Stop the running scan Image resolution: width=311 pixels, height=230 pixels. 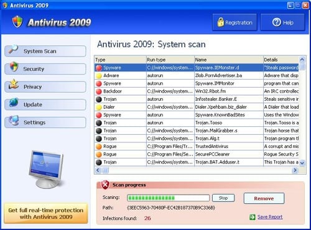tap(223, 198)
